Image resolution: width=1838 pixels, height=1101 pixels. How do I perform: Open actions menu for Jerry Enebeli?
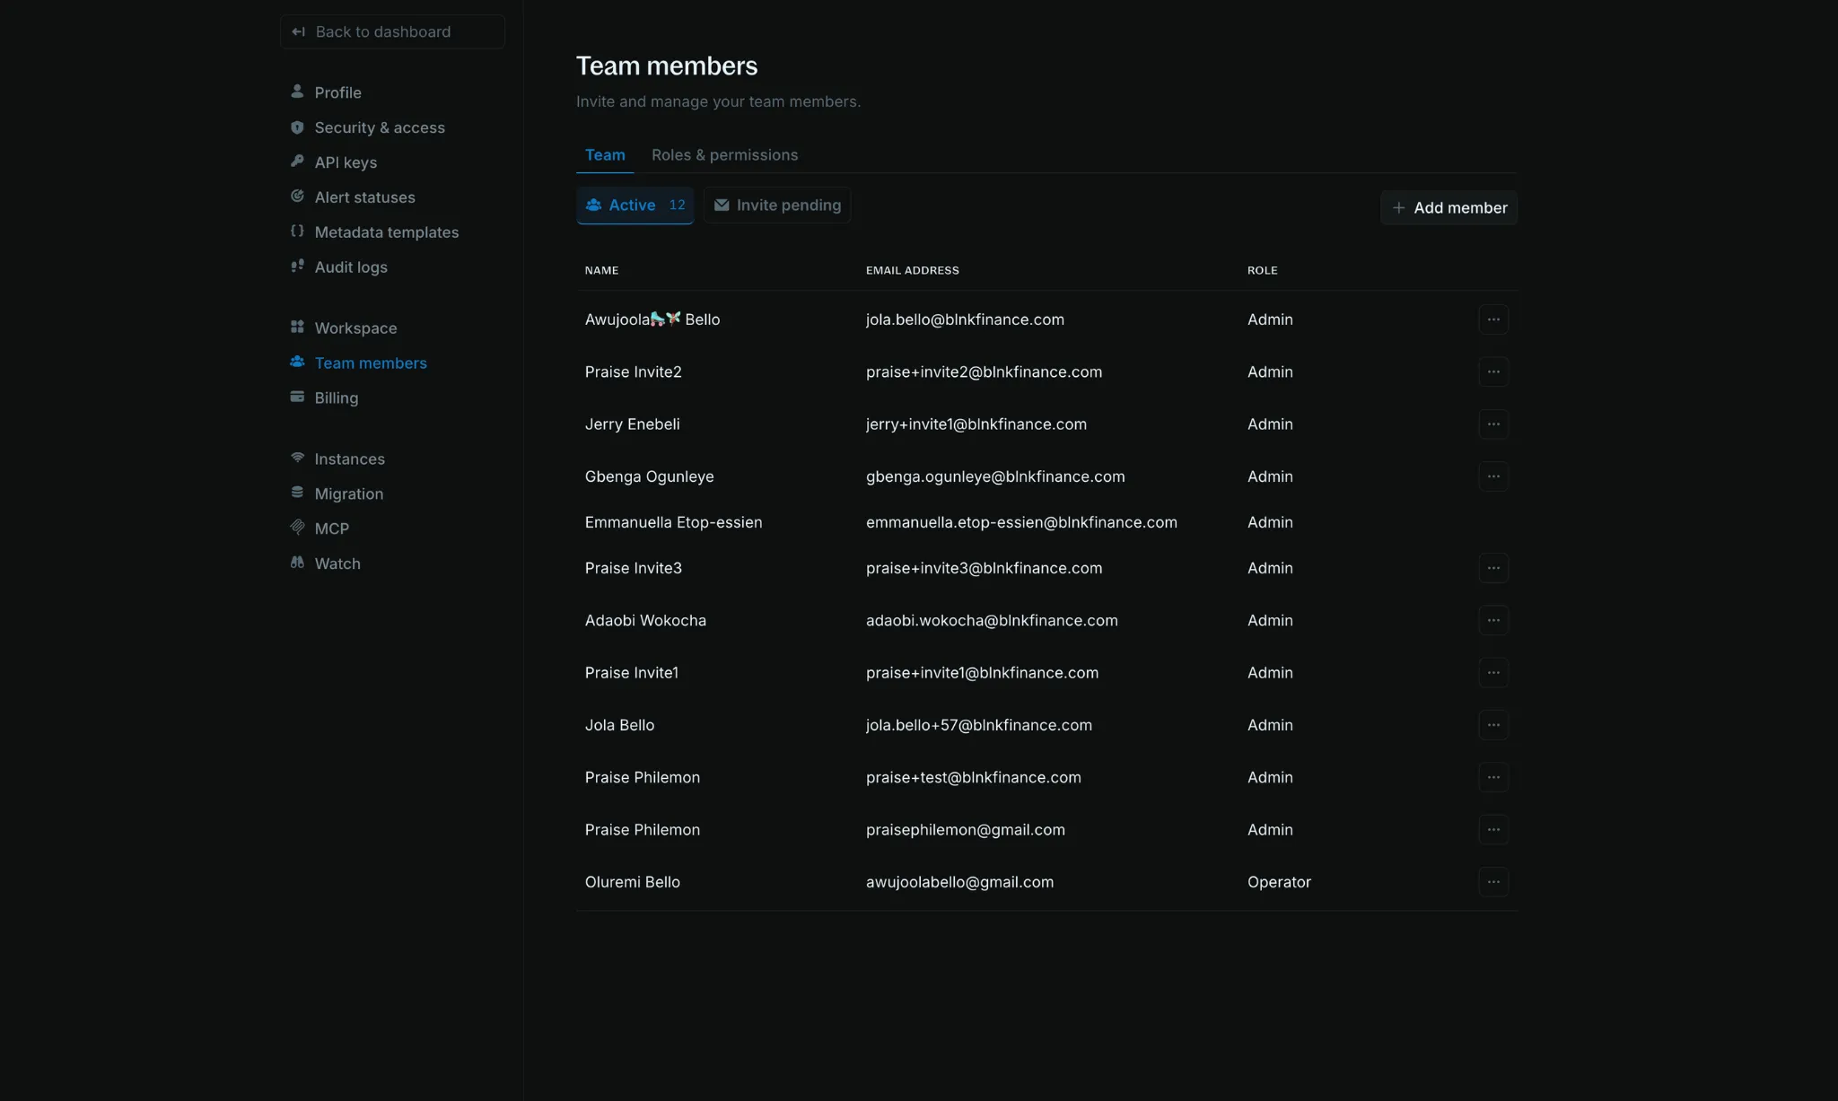[x=1493, y=424]
